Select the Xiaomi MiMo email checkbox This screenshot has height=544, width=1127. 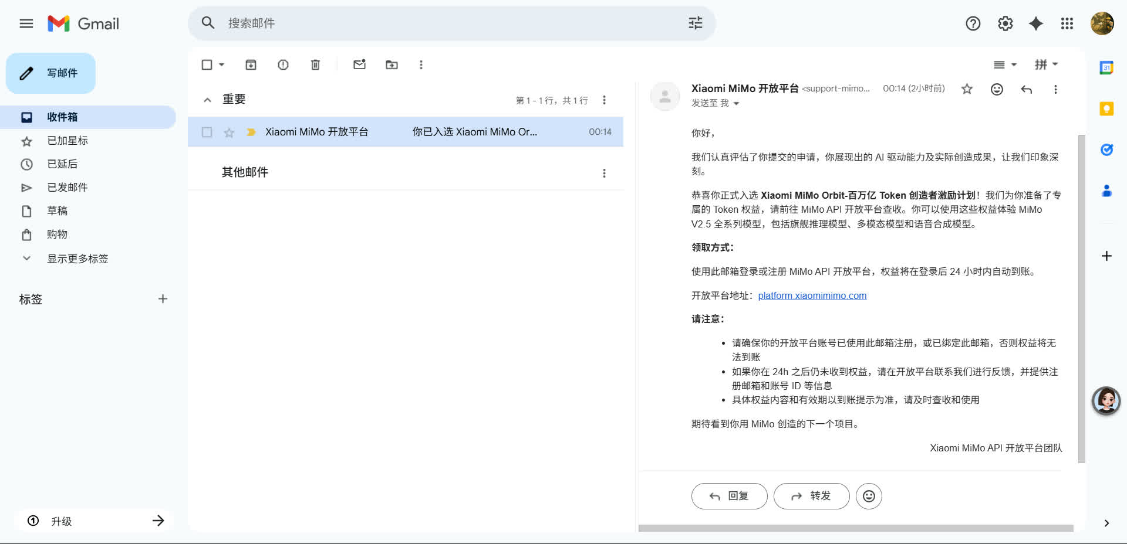(x=207, y=132)
